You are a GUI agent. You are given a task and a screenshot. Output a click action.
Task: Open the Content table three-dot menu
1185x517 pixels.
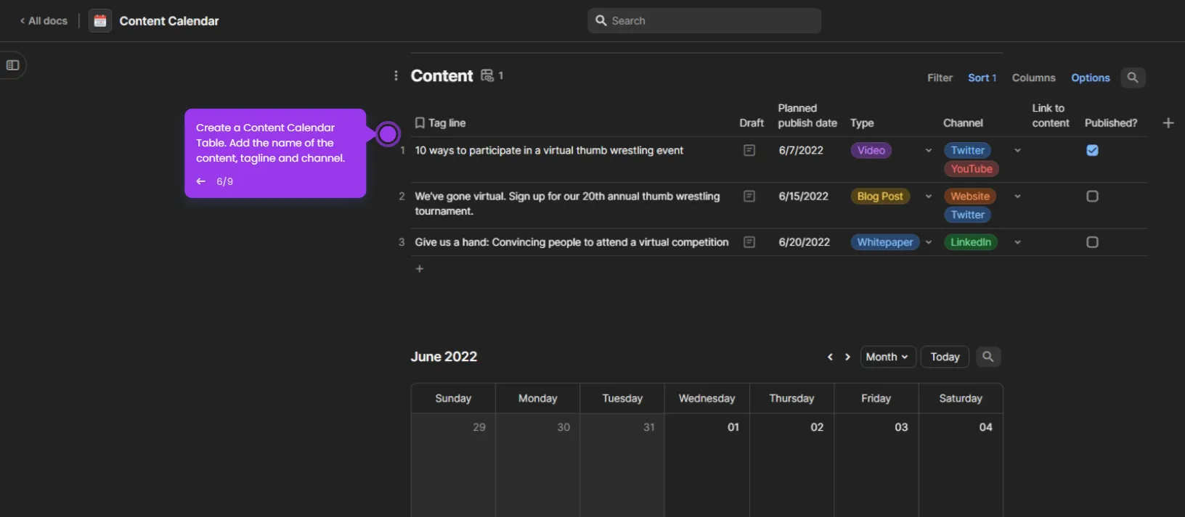pos(396,75)
